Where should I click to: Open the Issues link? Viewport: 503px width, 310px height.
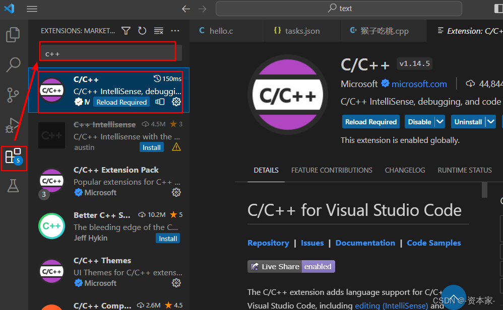coord(312,243)
